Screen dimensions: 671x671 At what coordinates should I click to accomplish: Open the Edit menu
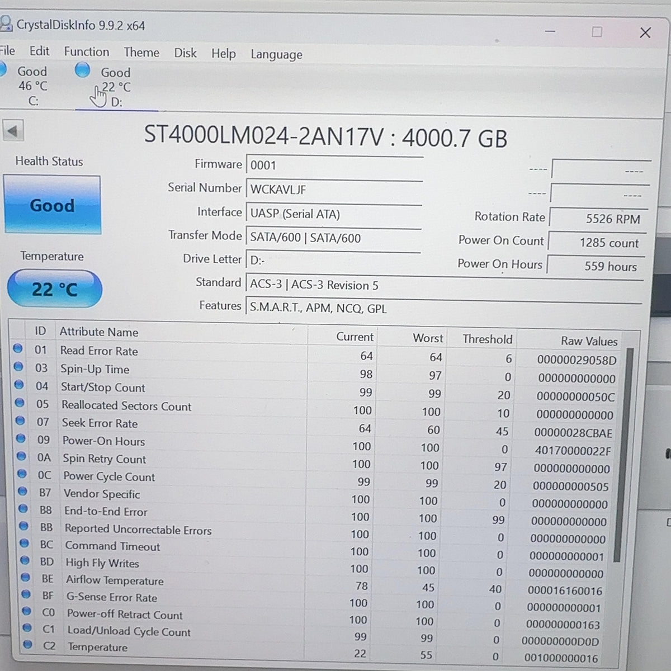coord(39,51)
